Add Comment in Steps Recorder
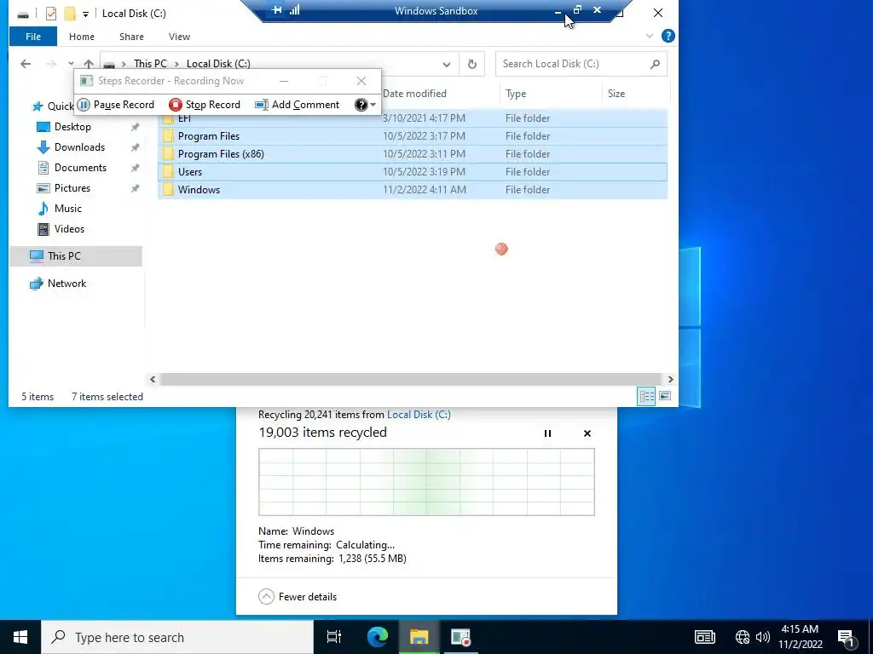The image size is (873, 654). tap(298, 105)
